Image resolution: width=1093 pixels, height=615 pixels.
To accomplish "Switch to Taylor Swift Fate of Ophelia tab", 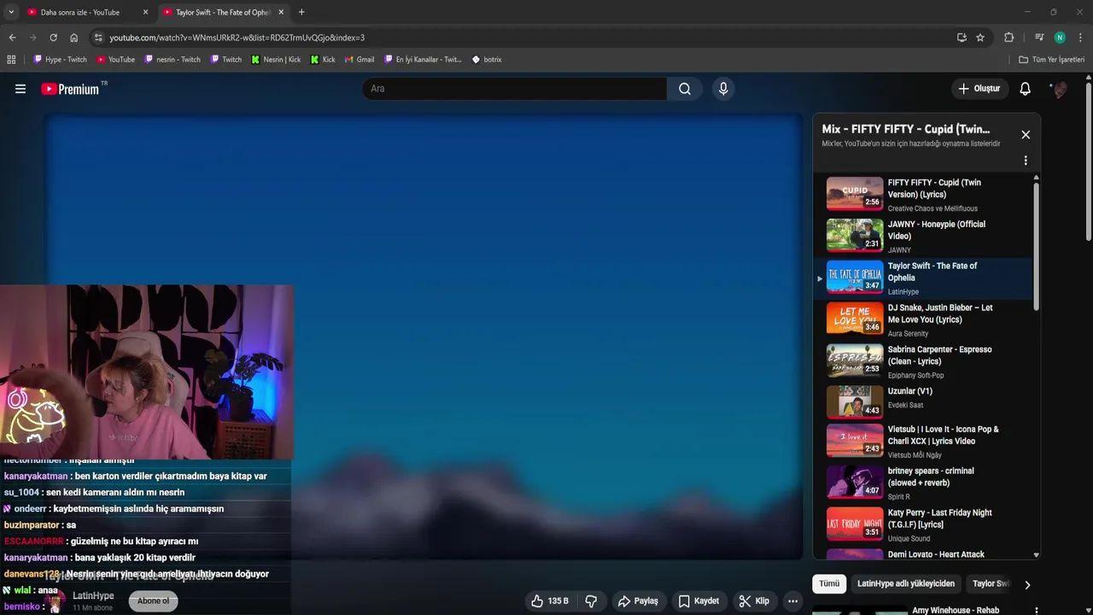I will (x=223, y=12).
